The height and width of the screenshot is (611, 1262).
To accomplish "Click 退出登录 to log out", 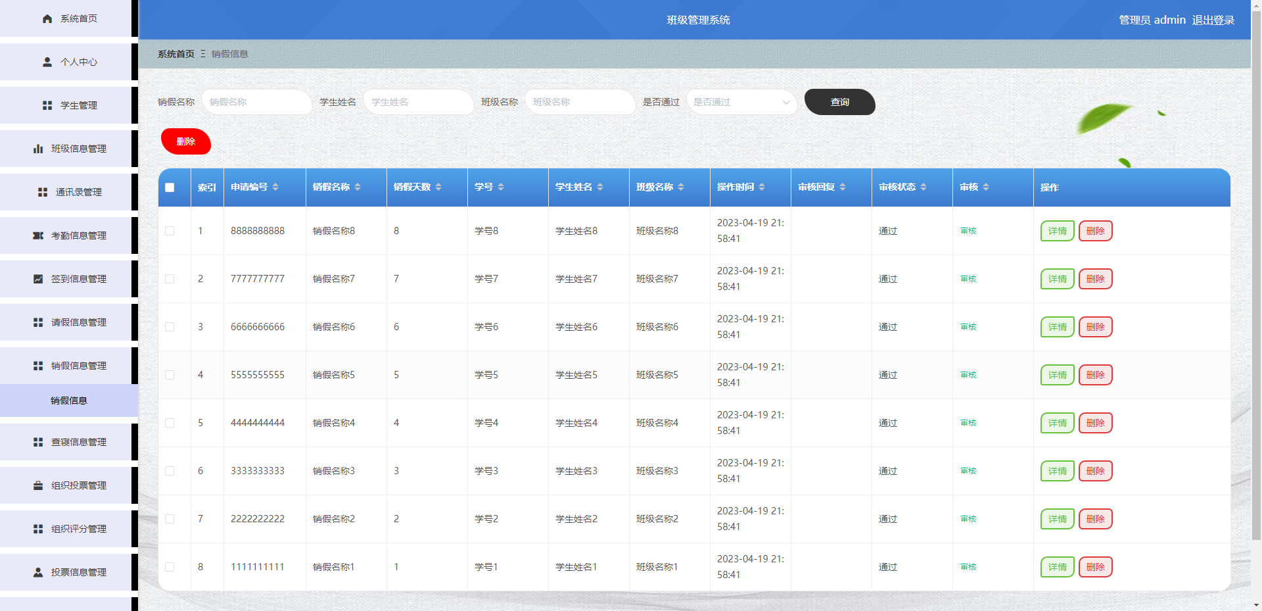I will pos(1213,20).
